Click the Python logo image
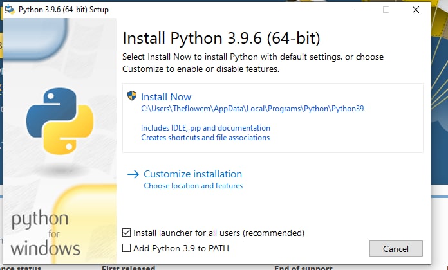The width and height of the screenshot is (448, 270). pyautogui.click(x=60, y=121)
